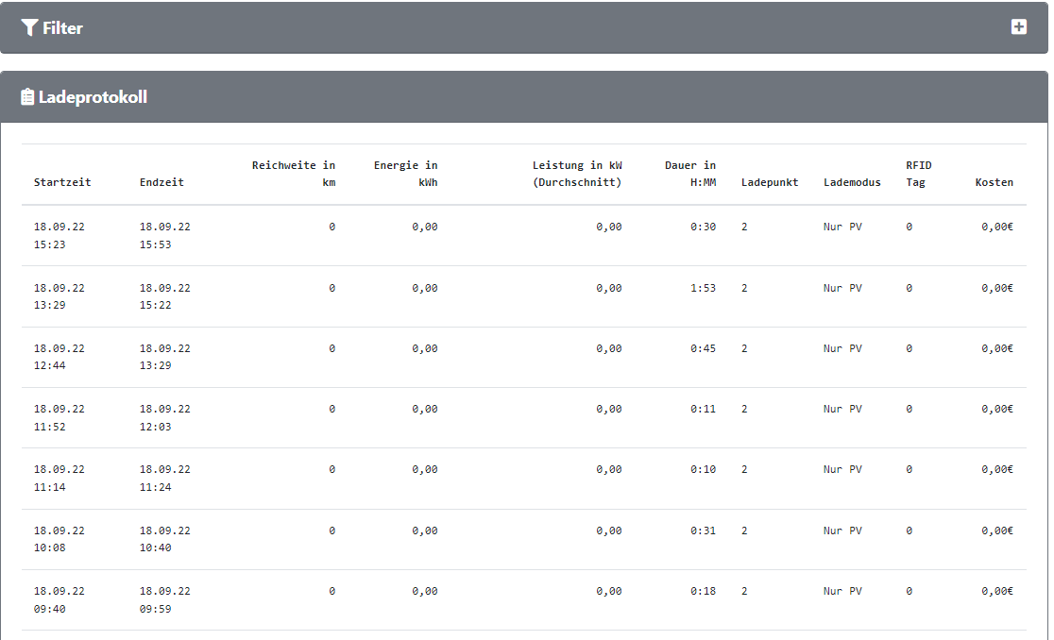Click the Kosten column header
1054x640 pixels.
click(x=994, y=182)
